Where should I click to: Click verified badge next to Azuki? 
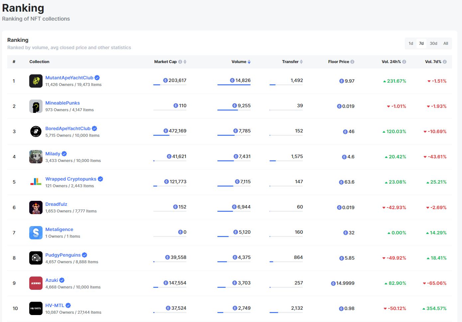62,280
